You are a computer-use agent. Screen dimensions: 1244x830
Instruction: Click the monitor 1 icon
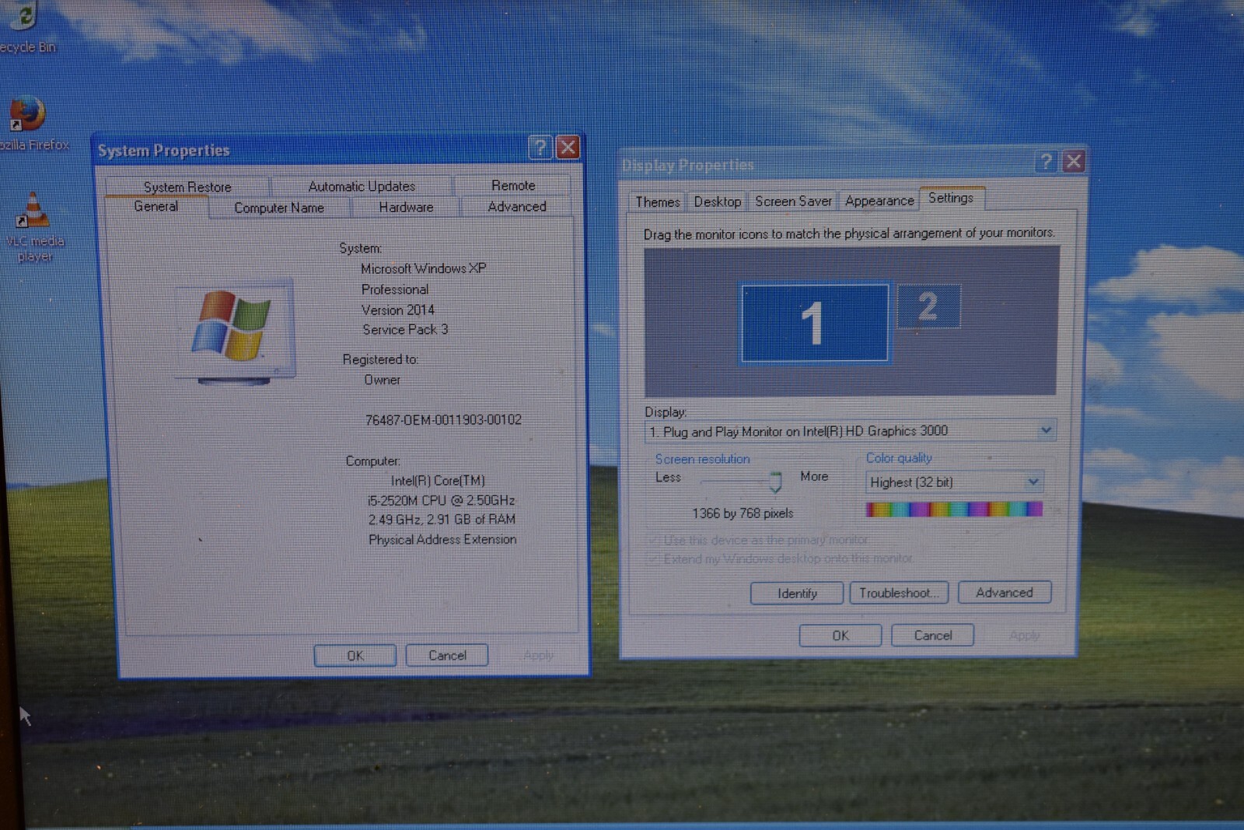(814, 323)
